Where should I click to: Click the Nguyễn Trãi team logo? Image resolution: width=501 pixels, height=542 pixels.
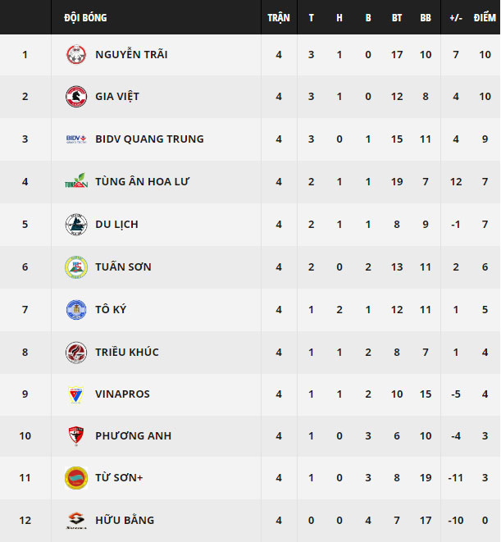click(x=76, y=55)
